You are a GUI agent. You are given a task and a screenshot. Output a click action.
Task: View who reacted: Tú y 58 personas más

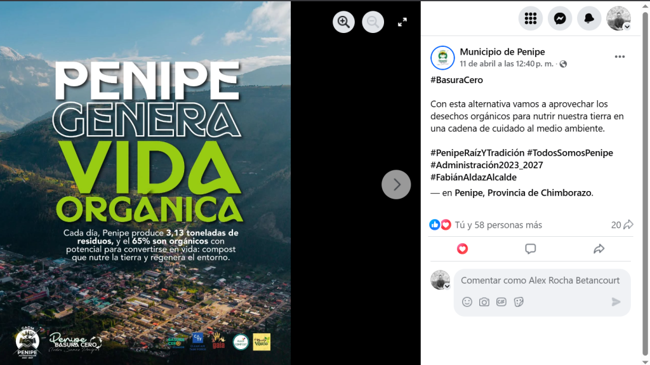[x=498, y=225]
